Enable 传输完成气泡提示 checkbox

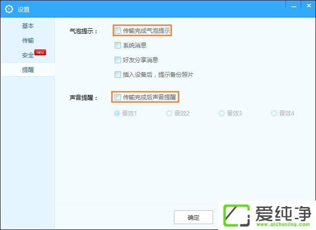118,31
